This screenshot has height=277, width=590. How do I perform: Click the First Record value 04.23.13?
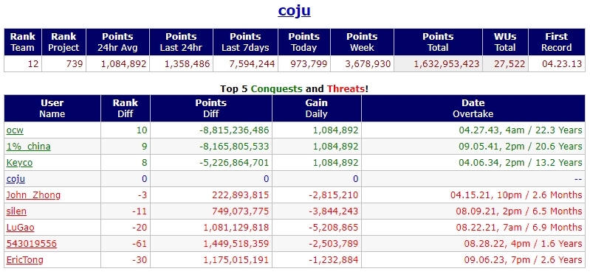click(557, 64)
